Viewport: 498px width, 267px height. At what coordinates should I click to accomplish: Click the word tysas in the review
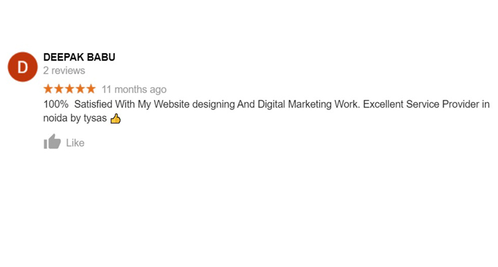point(95,119)
